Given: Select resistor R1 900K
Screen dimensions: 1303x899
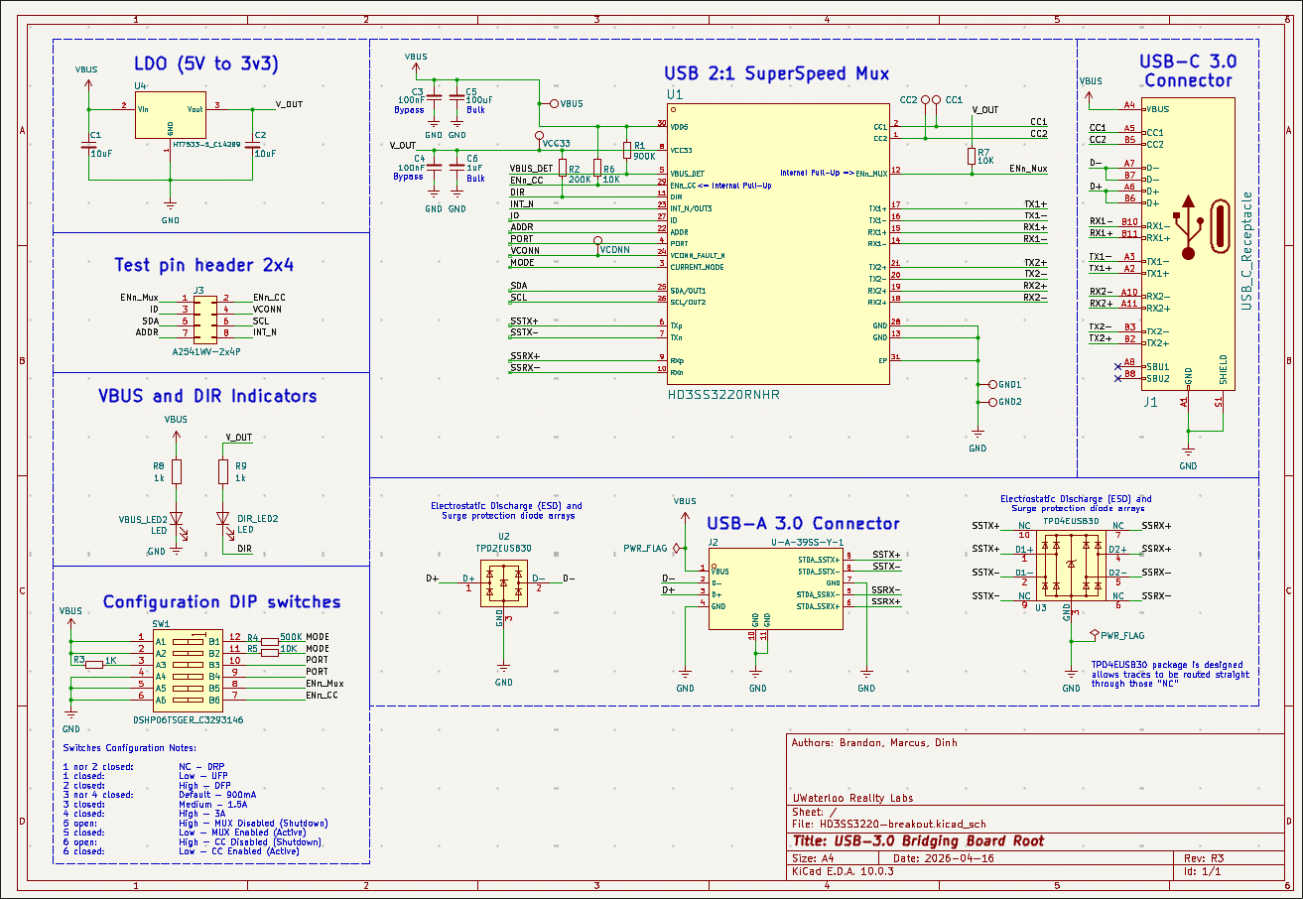Looking at the screenshot, I should tap(626, 150).
